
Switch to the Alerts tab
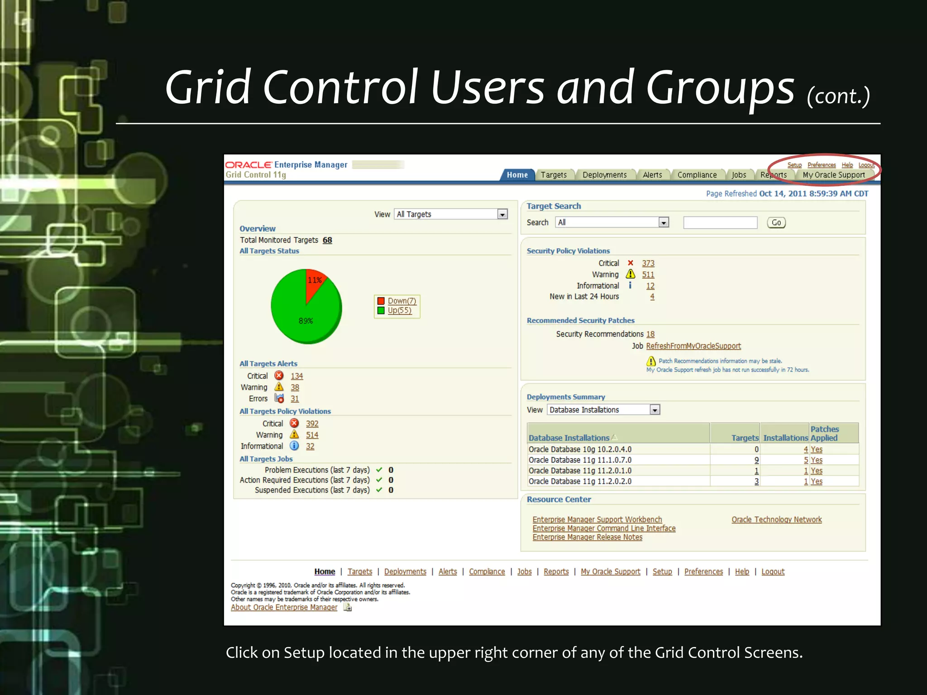coord(652,175)
